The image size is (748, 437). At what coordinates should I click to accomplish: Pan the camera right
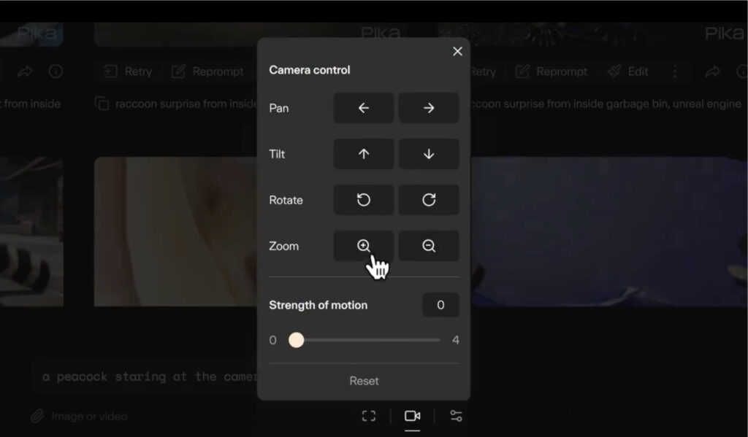click(429, 108)
